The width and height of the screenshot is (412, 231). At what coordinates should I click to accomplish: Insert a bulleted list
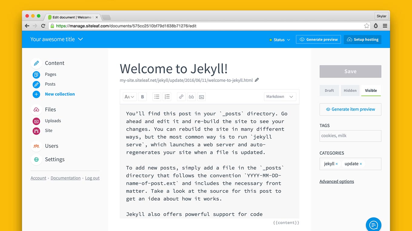(157, 97)
